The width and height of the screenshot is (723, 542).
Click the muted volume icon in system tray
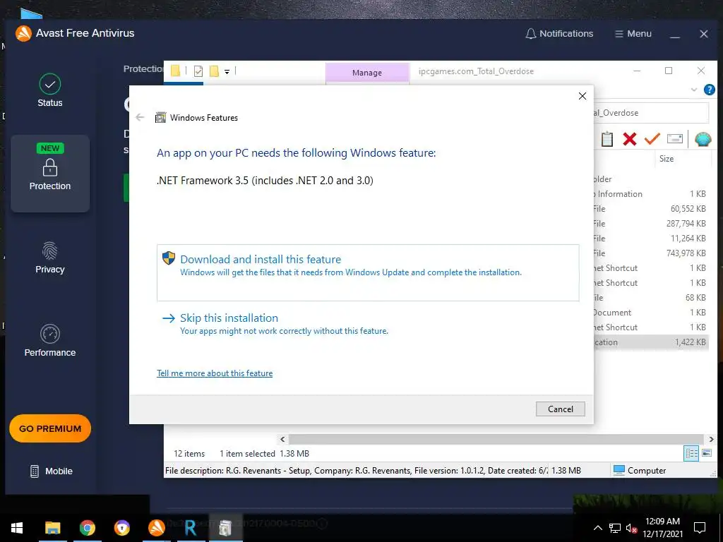tap(631, 528)
